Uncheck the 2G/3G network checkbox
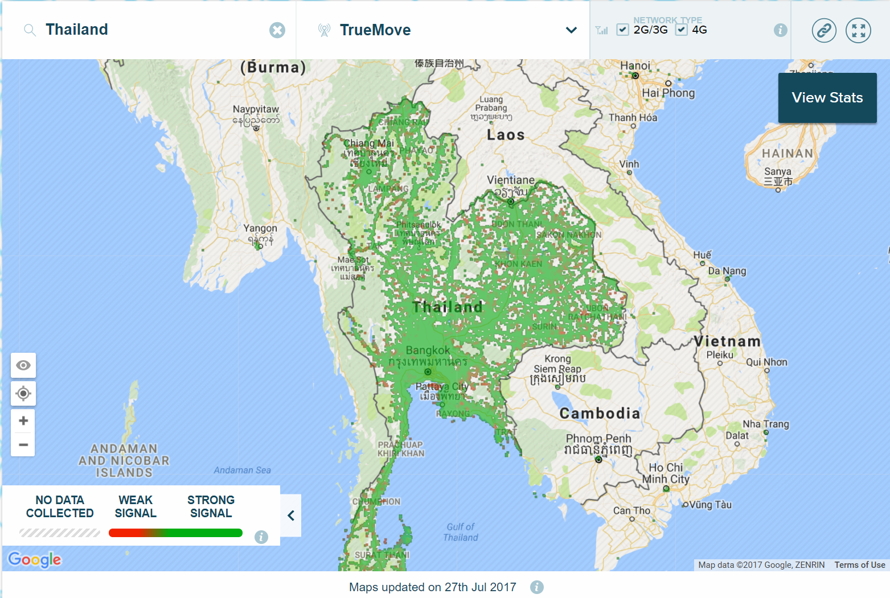Screen dimensions: 890x598 point(623,30)
